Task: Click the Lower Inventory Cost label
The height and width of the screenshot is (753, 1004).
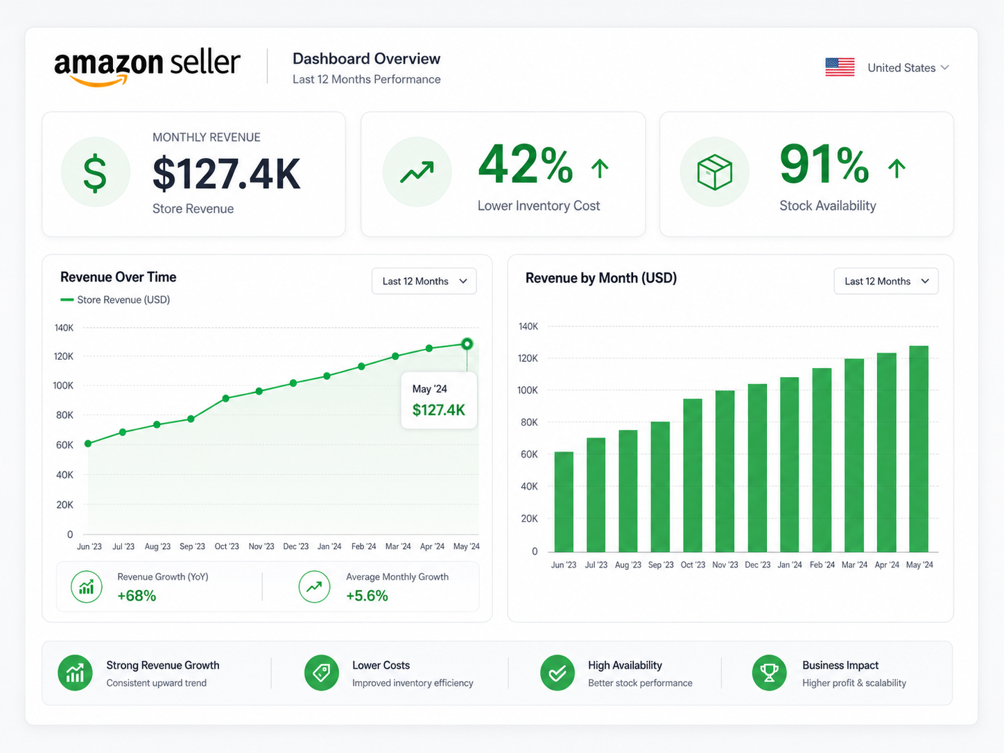Action: [539, 206]
